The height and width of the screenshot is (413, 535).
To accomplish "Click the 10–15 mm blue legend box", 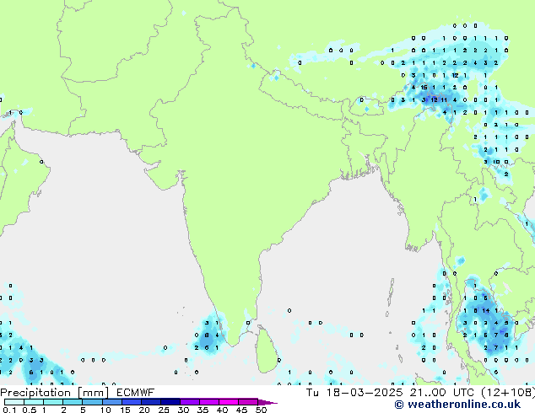I will coord(112,402).
